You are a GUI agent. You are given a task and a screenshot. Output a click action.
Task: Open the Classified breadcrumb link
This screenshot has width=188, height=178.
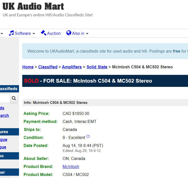[x=48, y=67]
